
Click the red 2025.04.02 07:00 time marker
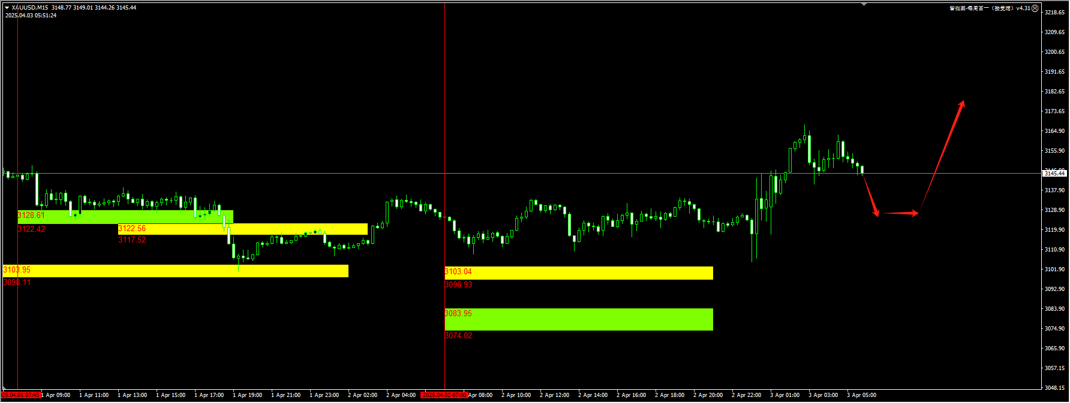pyautogui.click(x=444, y=395)
